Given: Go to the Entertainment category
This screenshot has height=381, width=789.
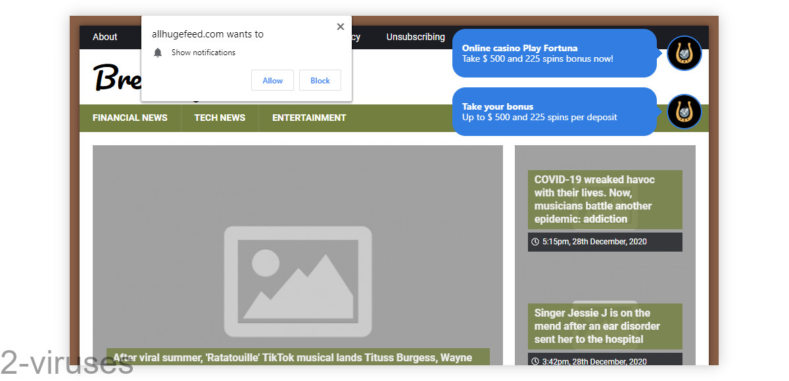Looking at the screenshot, I should coord(309,118).
